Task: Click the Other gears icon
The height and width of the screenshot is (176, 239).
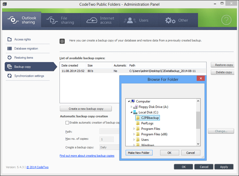Action: (x=170, y=20)
